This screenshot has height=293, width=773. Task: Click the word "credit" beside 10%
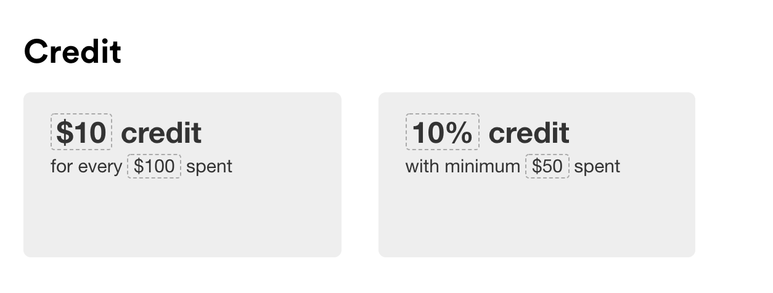coord(529,133)
